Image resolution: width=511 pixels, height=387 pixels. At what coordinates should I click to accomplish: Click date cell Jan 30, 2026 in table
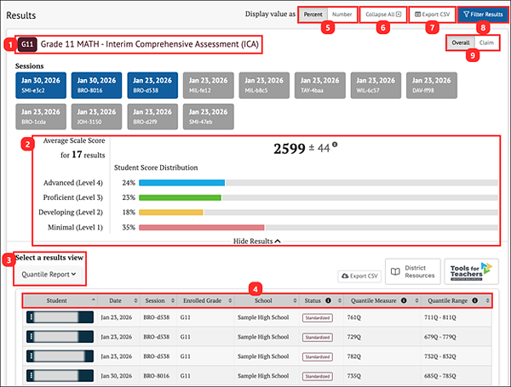pyautogui.click(x=117, y=376)
